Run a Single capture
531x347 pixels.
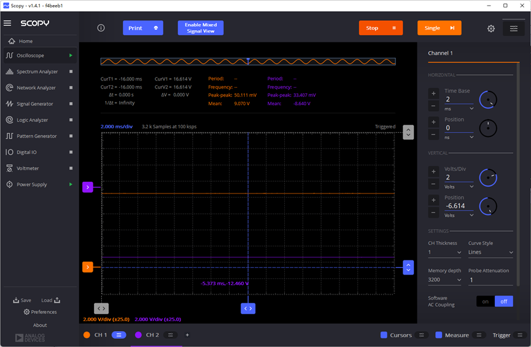point(440,28)
